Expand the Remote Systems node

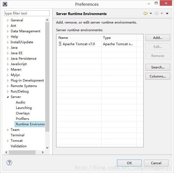coord(8,86)
